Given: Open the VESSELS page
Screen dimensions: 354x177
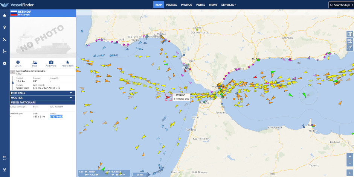Looking at the screenshot, I should coord(171,5).
